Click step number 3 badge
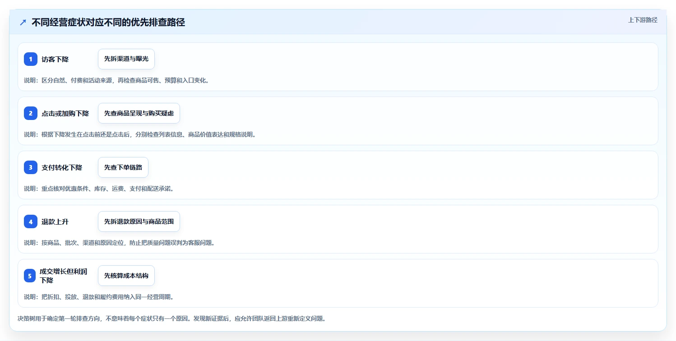The image size is (676, 341). tap(31, 167)
